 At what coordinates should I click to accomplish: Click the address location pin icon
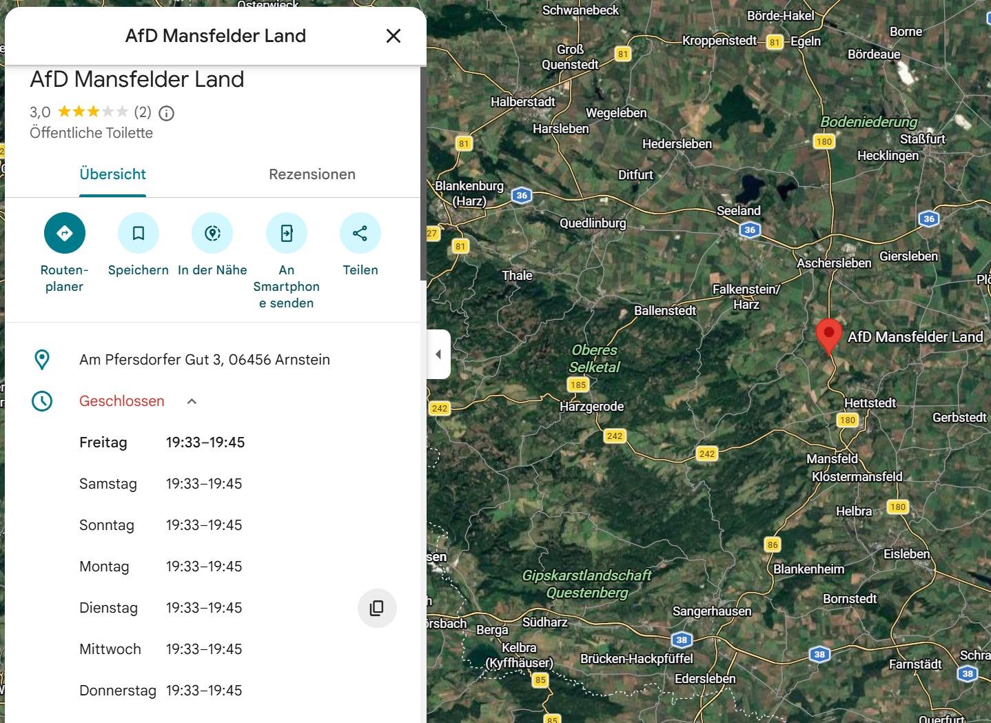[42, 360]
